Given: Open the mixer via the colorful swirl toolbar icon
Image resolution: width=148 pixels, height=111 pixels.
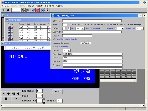Looking at the screenshot, I should click(23, 10).
